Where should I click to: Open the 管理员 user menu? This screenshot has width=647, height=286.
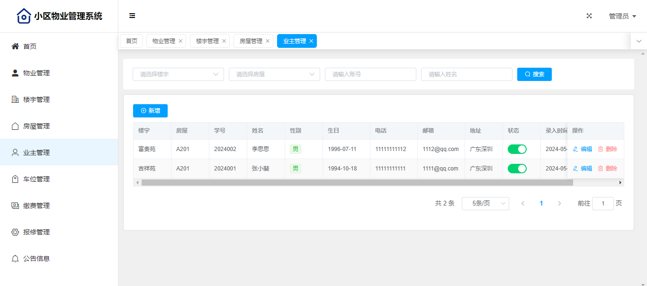622,16
